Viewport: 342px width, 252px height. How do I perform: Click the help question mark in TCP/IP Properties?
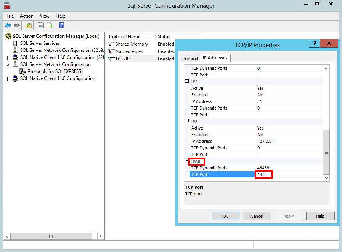click(x=314, y=43)
